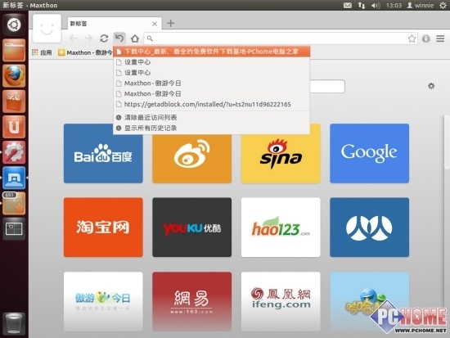Viewport: 450px width, 338px height.
Task: Click the search box on new tab page
Action: tap(327, 86)
